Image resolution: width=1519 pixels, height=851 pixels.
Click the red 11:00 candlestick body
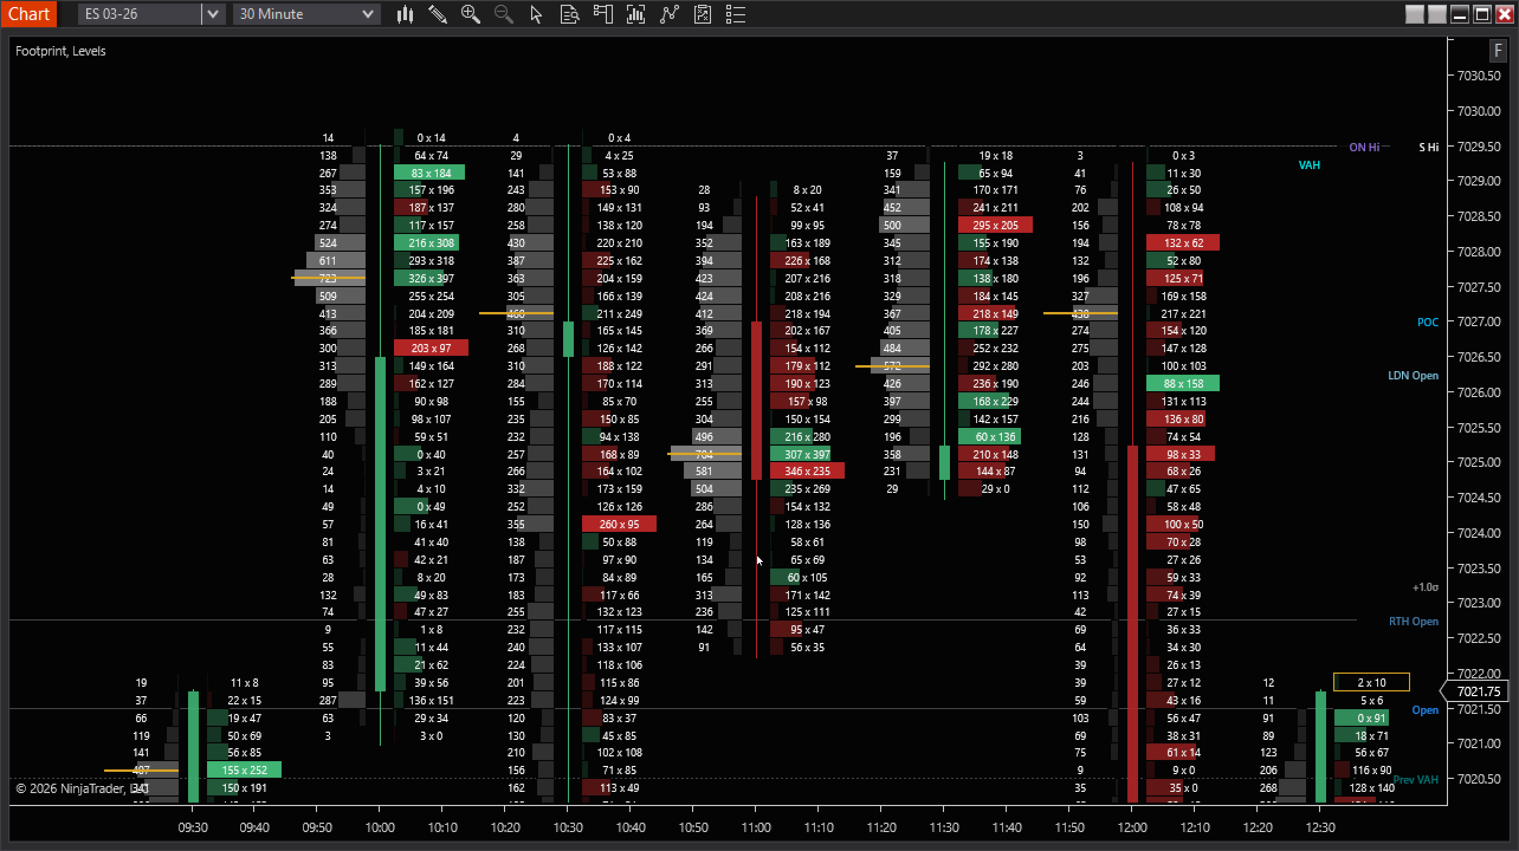(x=757, y=401)
